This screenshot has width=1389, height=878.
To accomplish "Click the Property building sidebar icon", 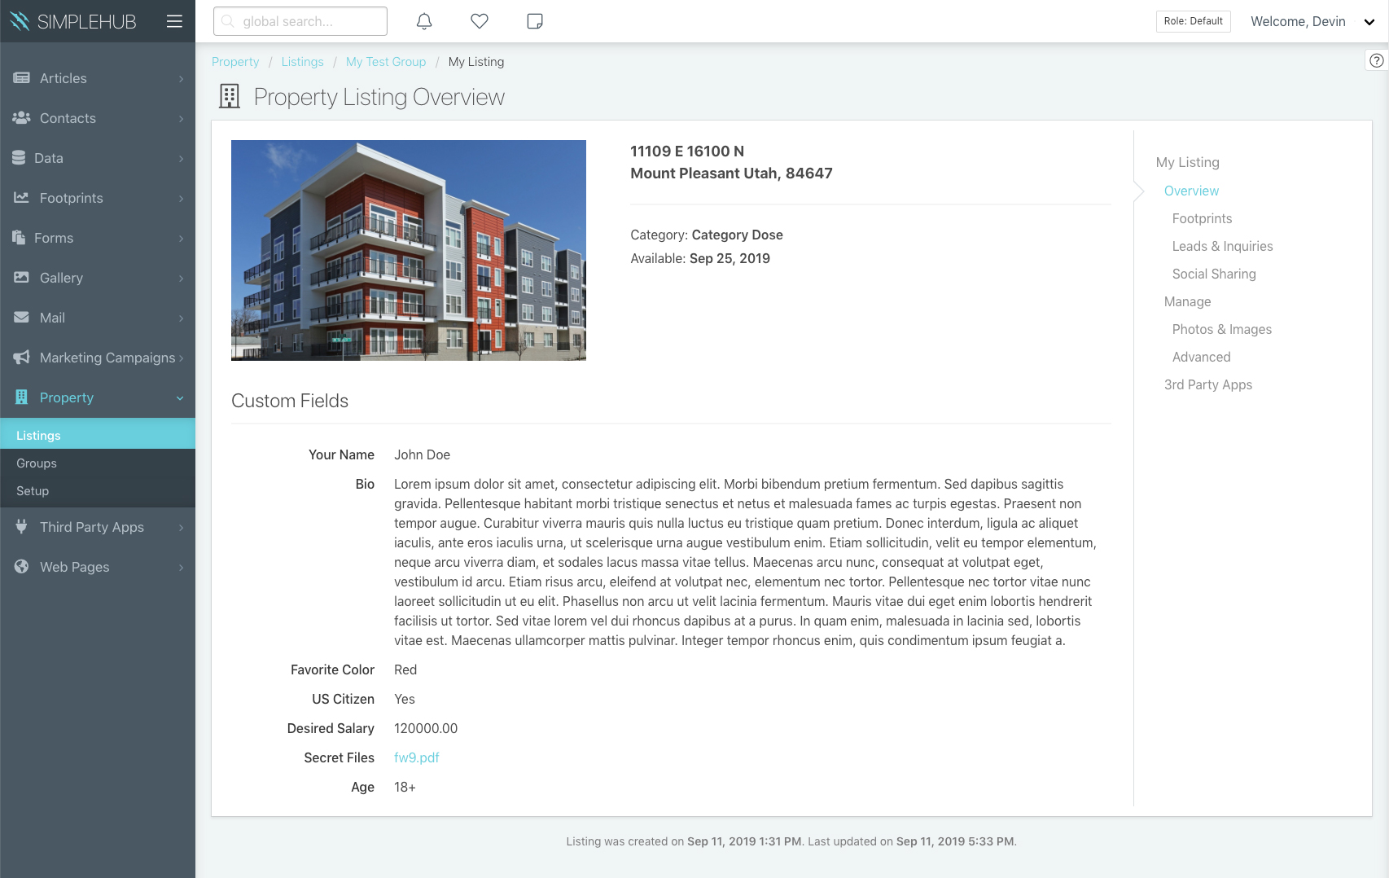I will pos(21,397).
